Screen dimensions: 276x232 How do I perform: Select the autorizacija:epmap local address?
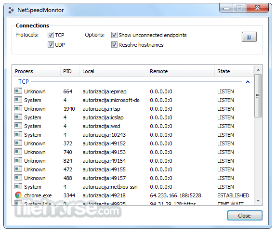pyautogui.click(x=105, y=91)
